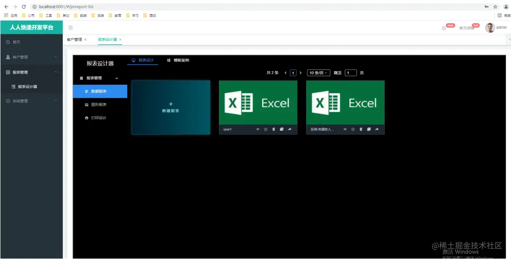Image resolution: width=511 pixels, height=259 pixels.
Task: Delete the 实例:来源收入 report
Action: [361, 129]
